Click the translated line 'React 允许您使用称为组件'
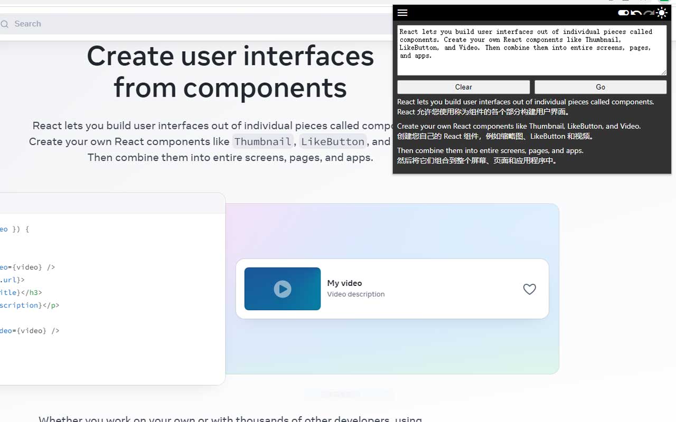 click(x=483, y=112)
